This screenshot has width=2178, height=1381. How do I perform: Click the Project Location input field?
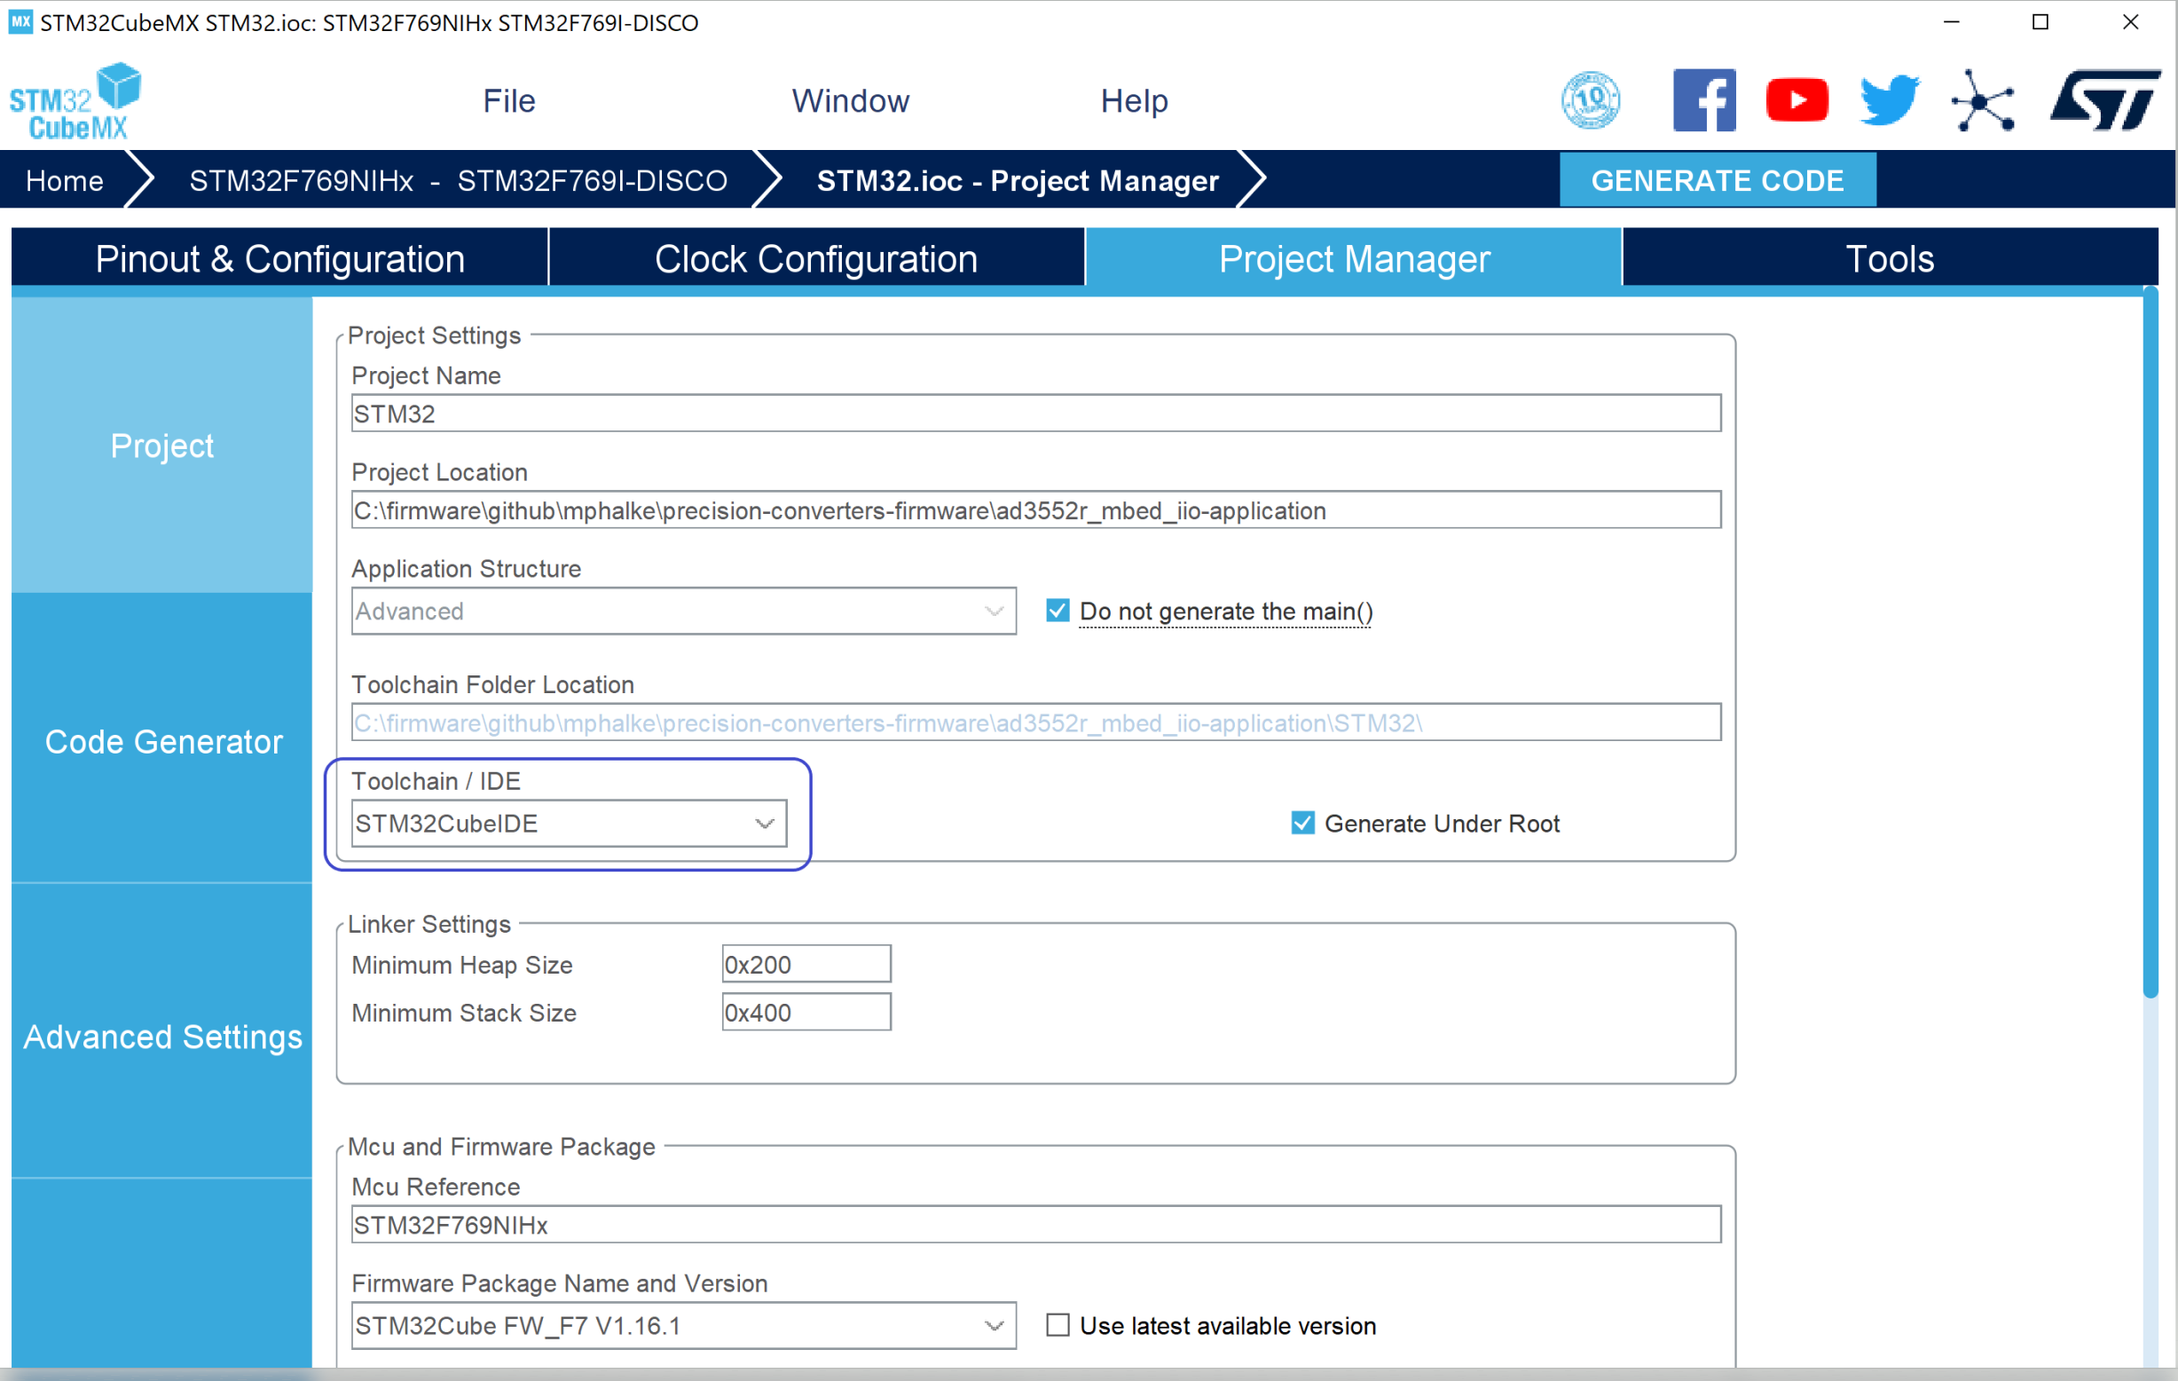click(x=1035, y=510)
